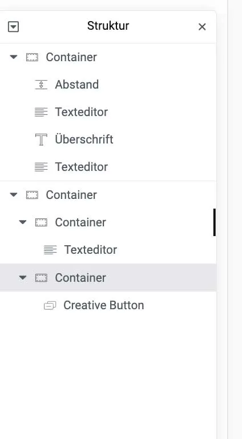Click the text lines icon of Texteditor under Abstand
The height and width of the screenshot is (439, 242).
coord(41,112)
